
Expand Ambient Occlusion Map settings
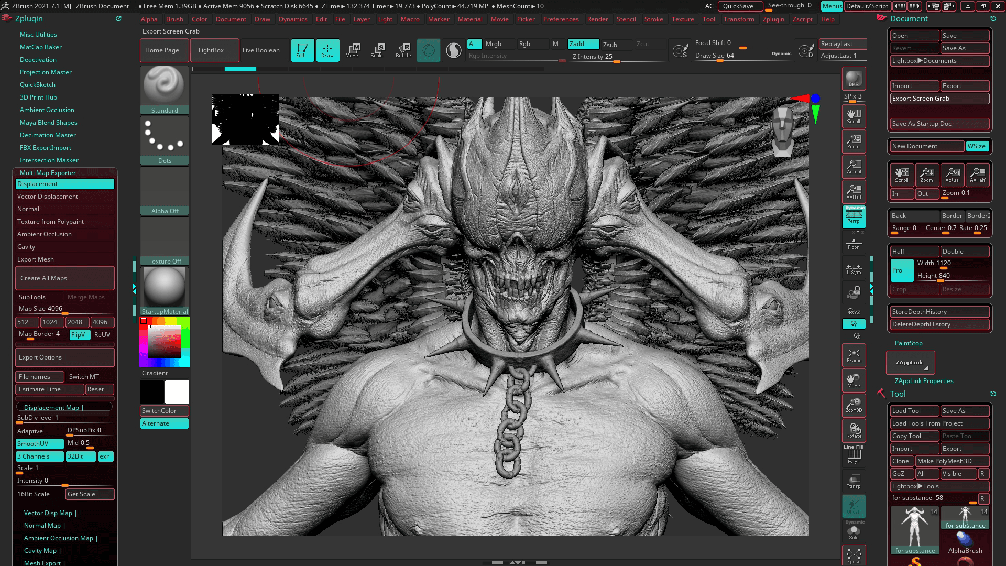pos(61,538)
